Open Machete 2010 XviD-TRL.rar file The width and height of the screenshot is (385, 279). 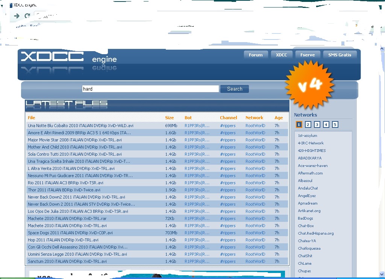pyautogui.click(x=67, y=218)
